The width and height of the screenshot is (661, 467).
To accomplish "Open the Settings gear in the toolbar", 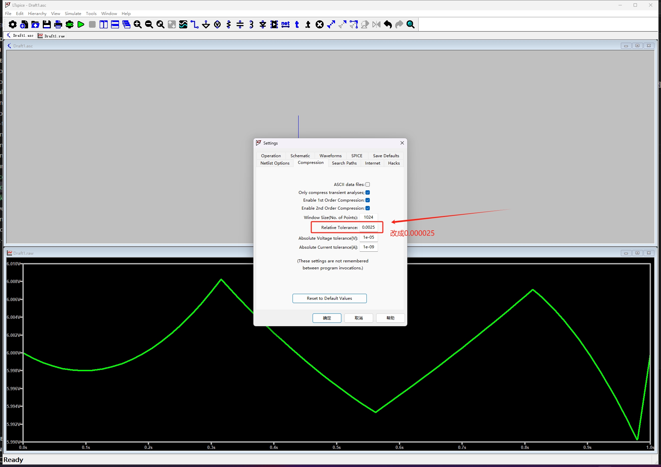I will point(13,24).
